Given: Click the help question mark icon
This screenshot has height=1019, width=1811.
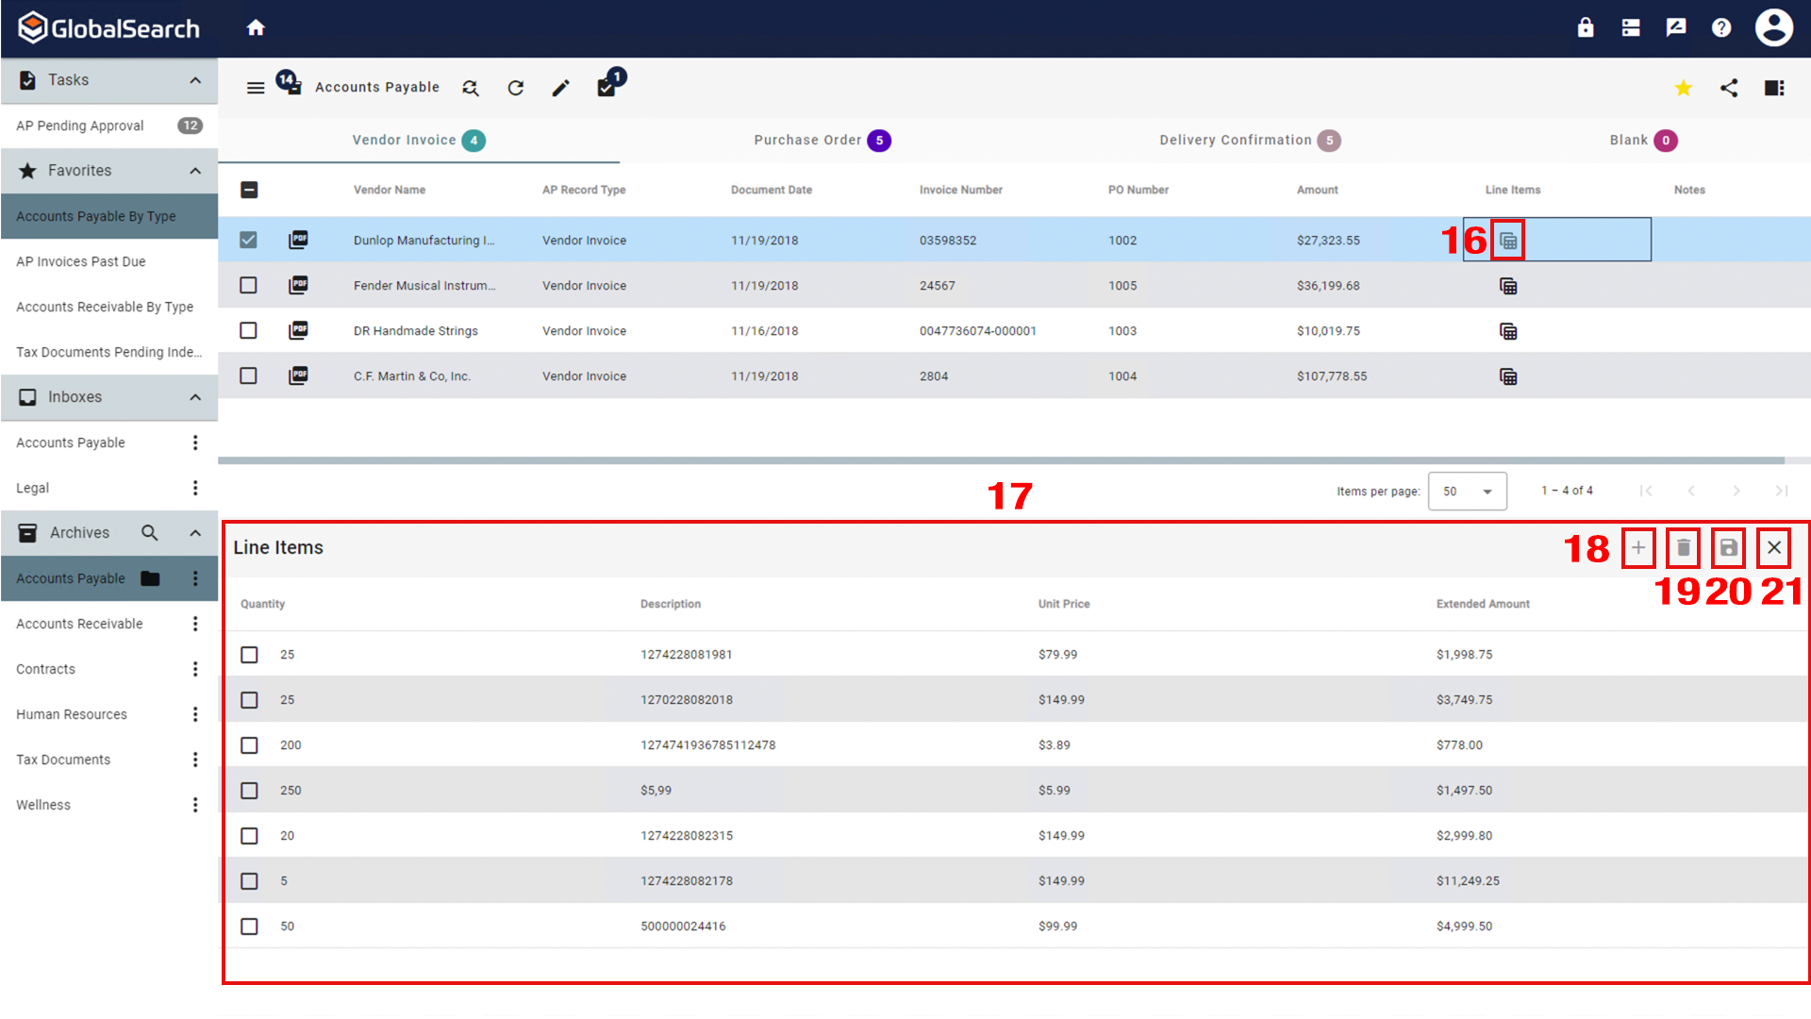Looking at the screenshot, I should [1721, 27].
